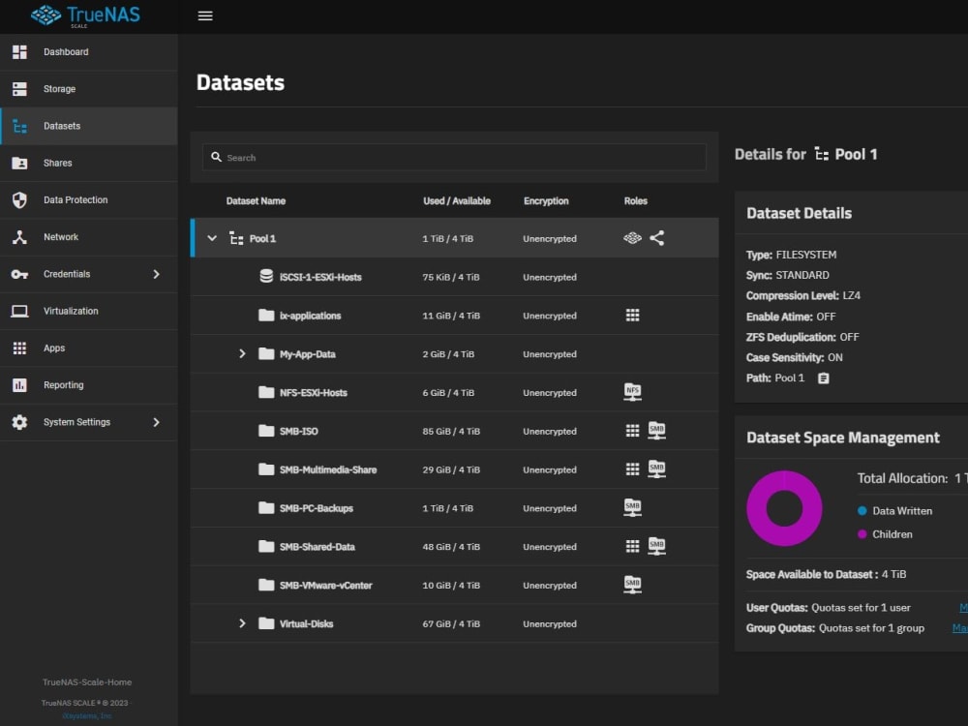Click the TrueNAS logo
Viewport: 968px width, 726px height.
click(x=86, y=16)
